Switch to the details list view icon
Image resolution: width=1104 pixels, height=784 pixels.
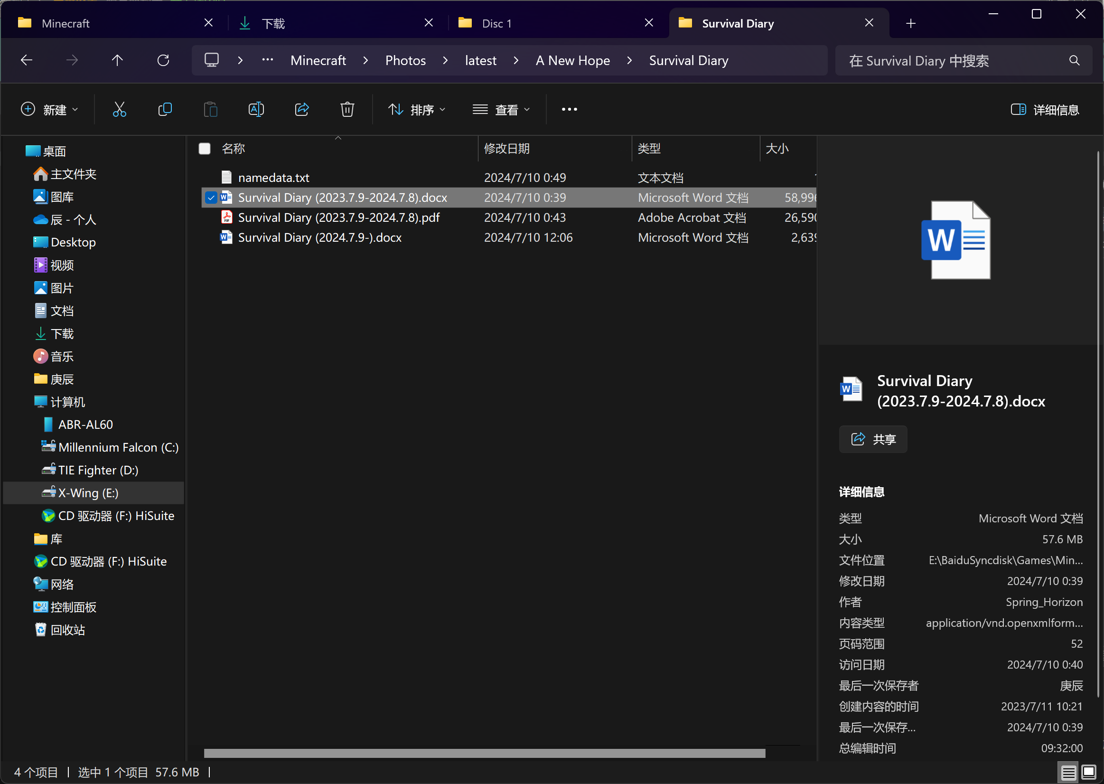1068,772
